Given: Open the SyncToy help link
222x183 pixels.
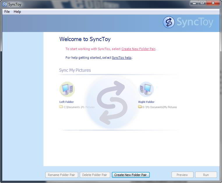Looking at the screenshot, I should (121, 58).
